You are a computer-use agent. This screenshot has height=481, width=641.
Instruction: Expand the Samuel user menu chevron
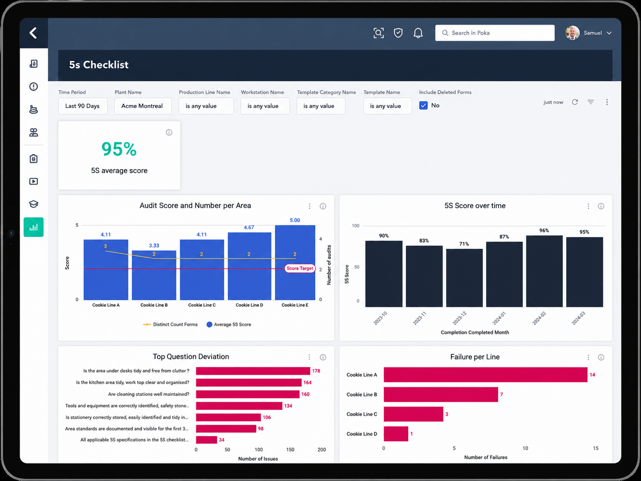click(609, 33)
